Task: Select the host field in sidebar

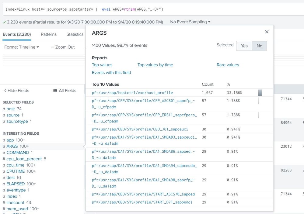Action: pyautogui.click(x=11, y=109)
